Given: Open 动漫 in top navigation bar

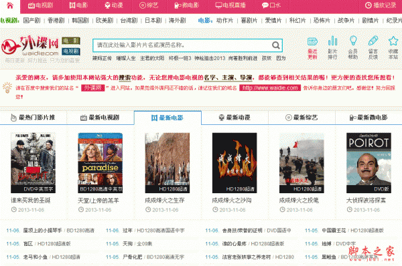Looking at the screenshot, I should (114, 5).
